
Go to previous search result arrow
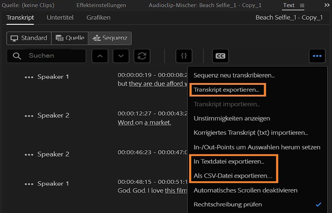(x=100, y=56)
